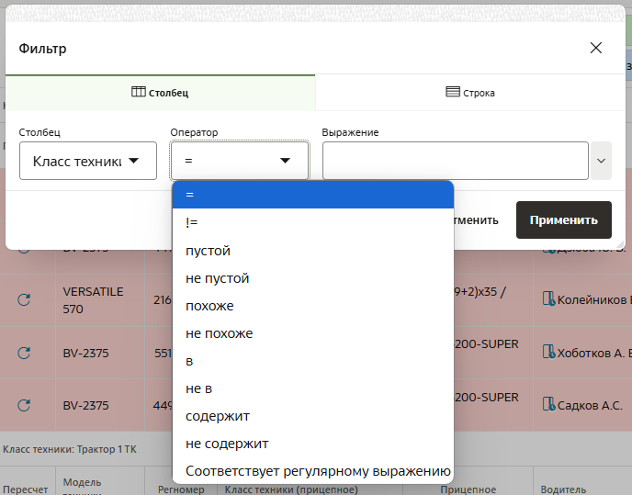Click driver icon next to Садков А.С.
This screenshot has height=495, width=632.
click(x=549, y=404)
